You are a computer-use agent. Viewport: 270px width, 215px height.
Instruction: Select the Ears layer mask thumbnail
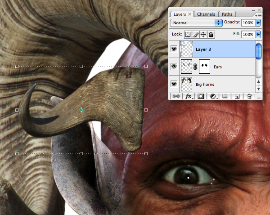205,67
